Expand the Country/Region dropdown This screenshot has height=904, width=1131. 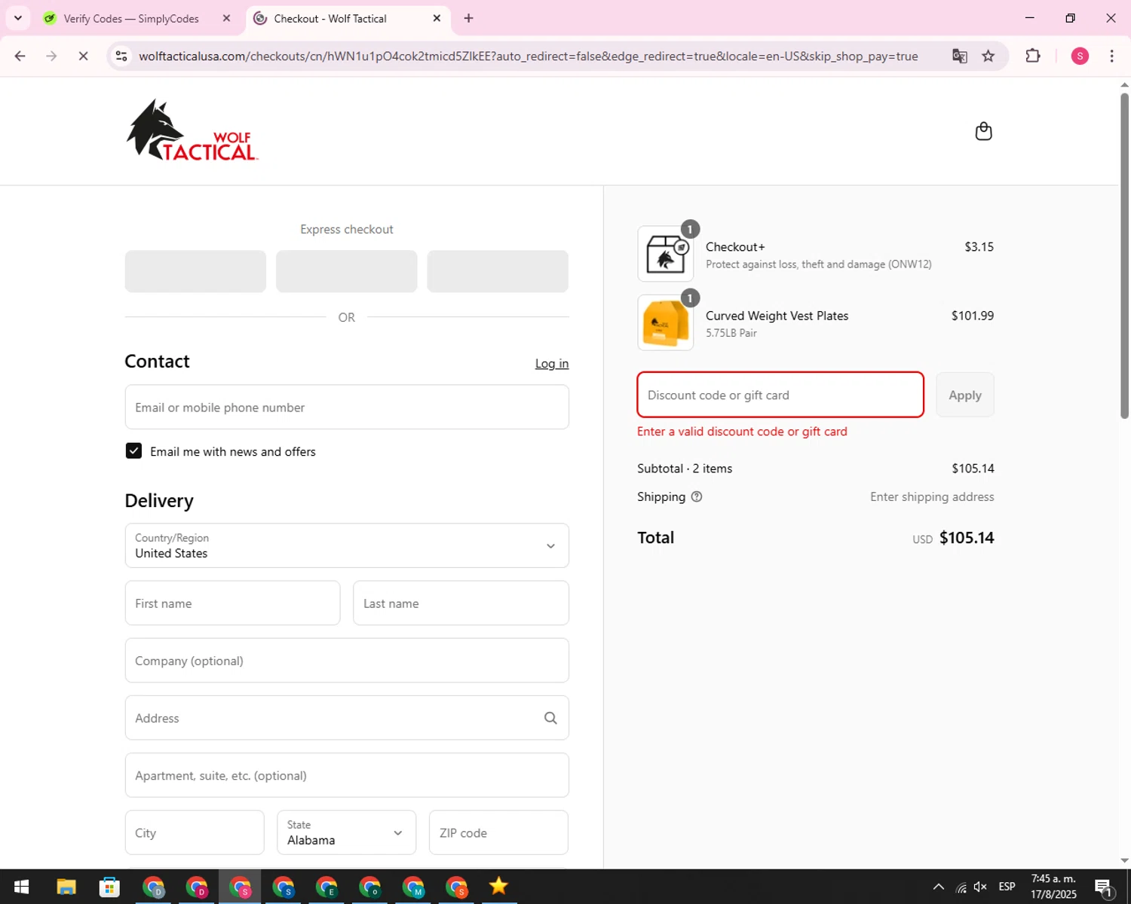(x=347, y=545)
